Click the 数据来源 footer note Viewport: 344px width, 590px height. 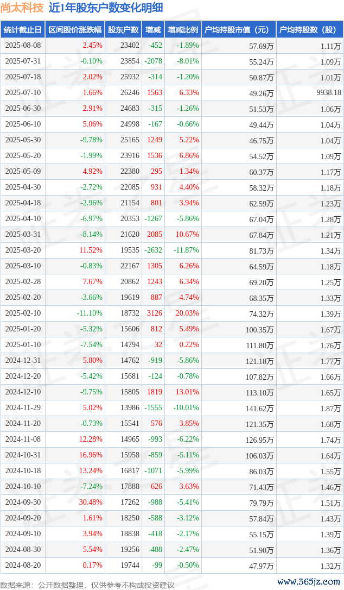(87, 585)
